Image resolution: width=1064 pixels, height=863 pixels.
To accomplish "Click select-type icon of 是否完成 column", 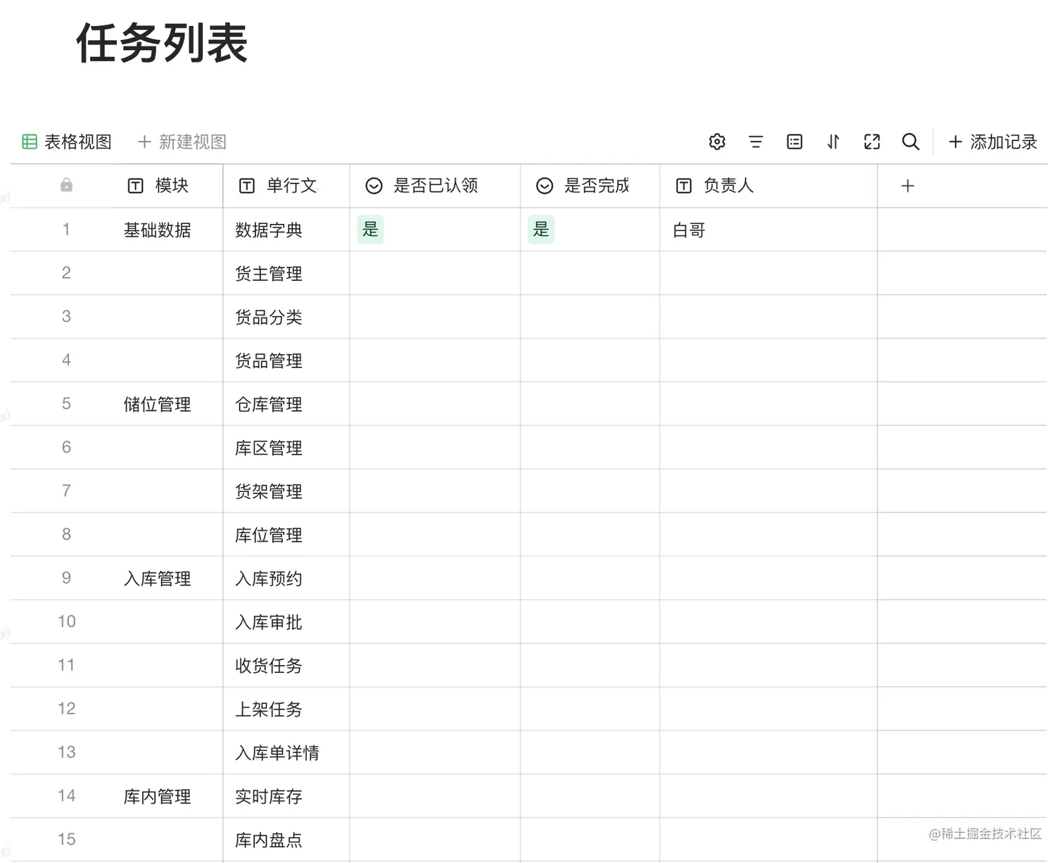I will coord(545,186).
